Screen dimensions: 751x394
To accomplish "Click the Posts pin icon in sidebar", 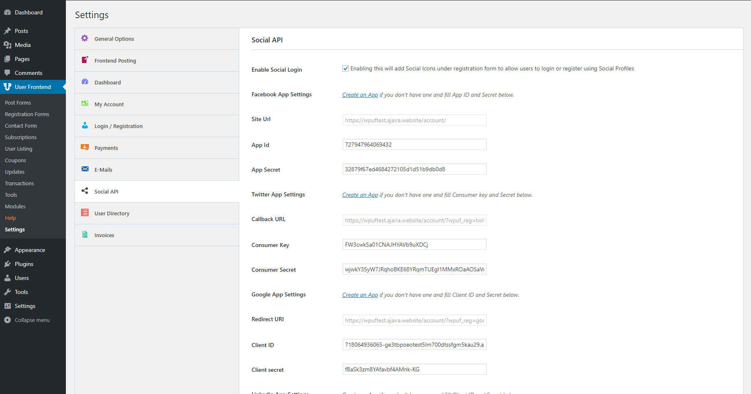I will [x=7, y=31].
